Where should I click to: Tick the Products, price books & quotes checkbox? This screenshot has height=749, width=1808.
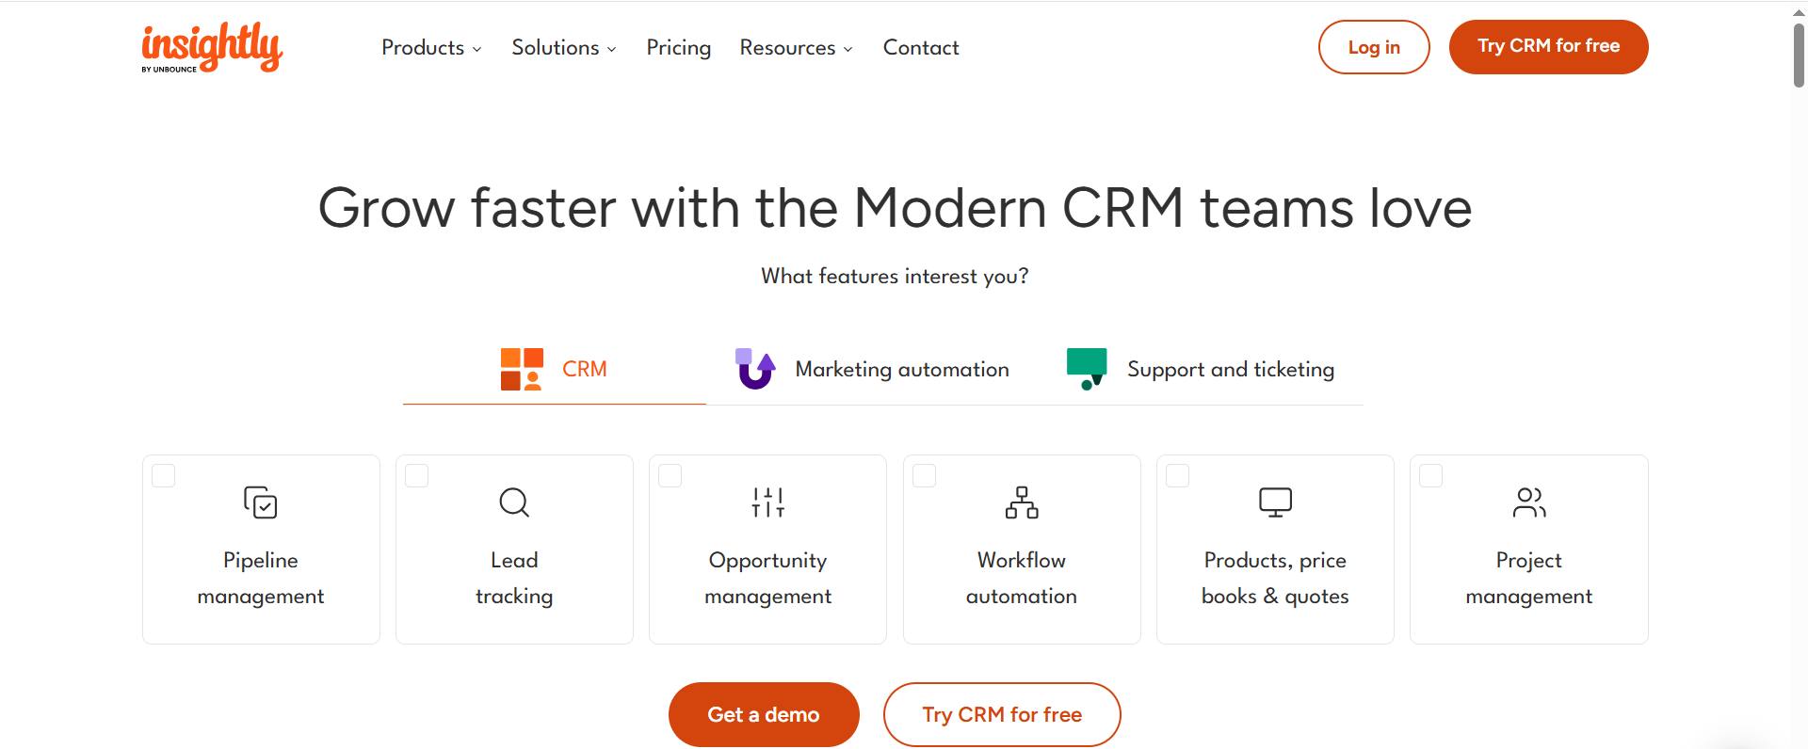coord(1178,476)
